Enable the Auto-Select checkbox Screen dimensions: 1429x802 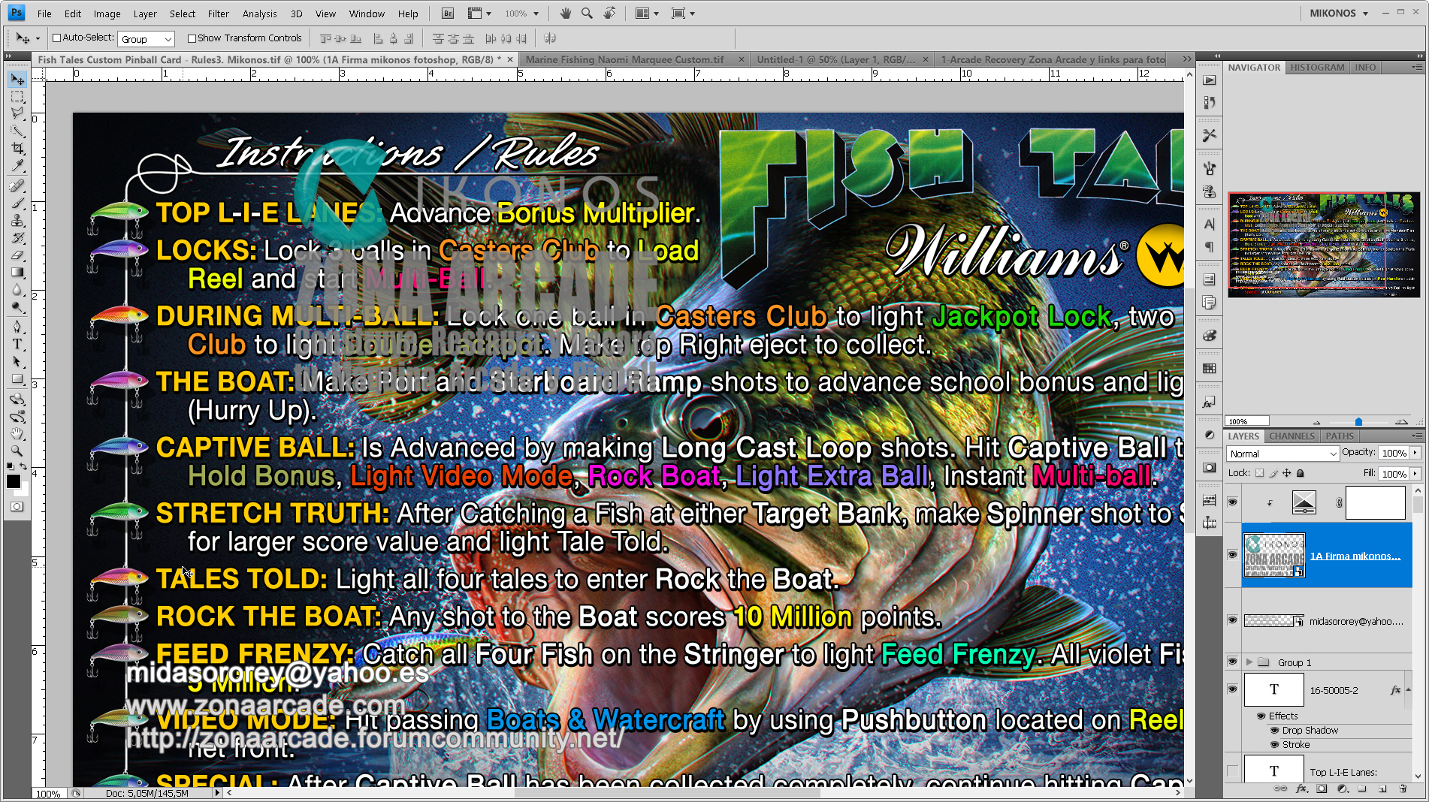(56, 38)
